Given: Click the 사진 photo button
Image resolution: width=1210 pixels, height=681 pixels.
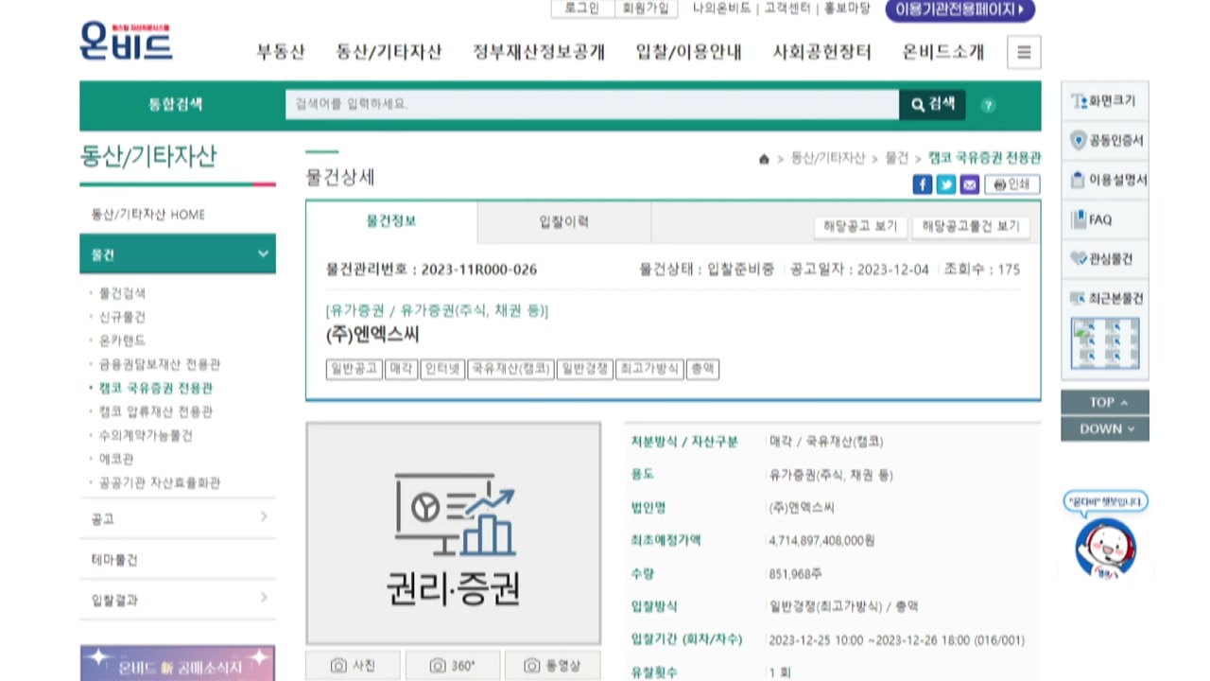Looking at the screenshot, I should (353, 666).
